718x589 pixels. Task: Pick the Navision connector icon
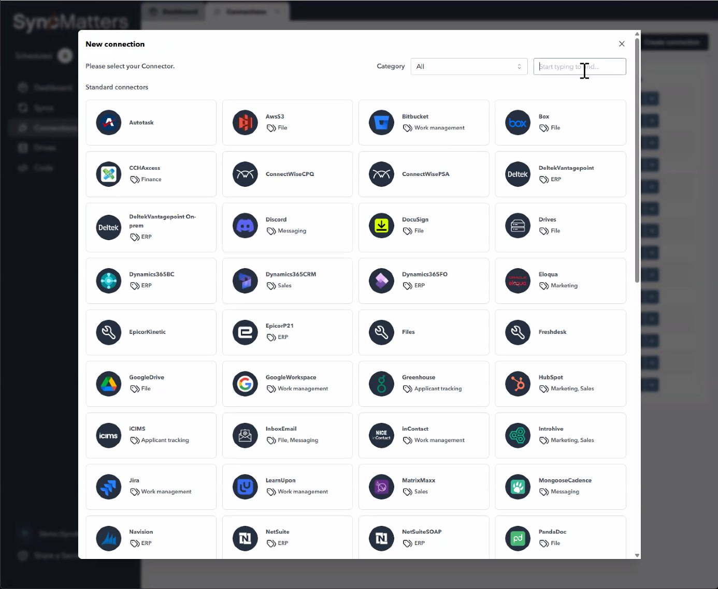coord(109,538)
